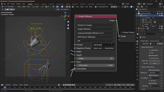Click the CFG Scale slider showing 7.500
164x92 pixels.
[x=96, y=65]
